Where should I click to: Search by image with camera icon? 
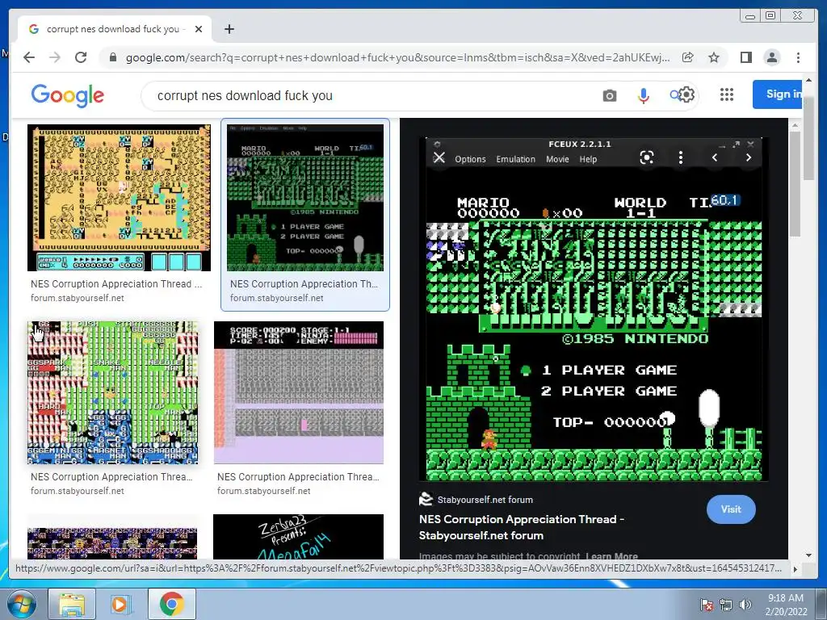[610, 95]
